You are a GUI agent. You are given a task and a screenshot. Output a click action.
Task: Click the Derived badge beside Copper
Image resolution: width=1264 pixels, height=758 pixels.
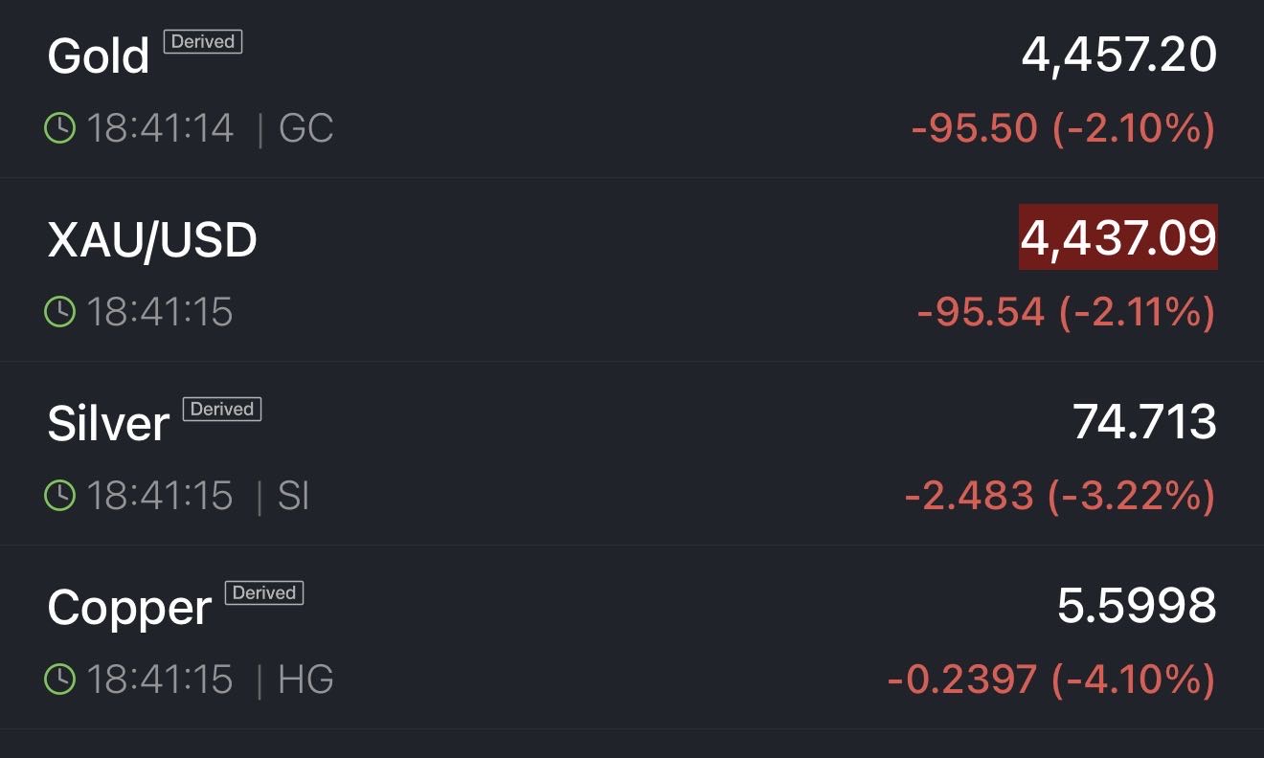pyautogui.click(x=264, y=593)
